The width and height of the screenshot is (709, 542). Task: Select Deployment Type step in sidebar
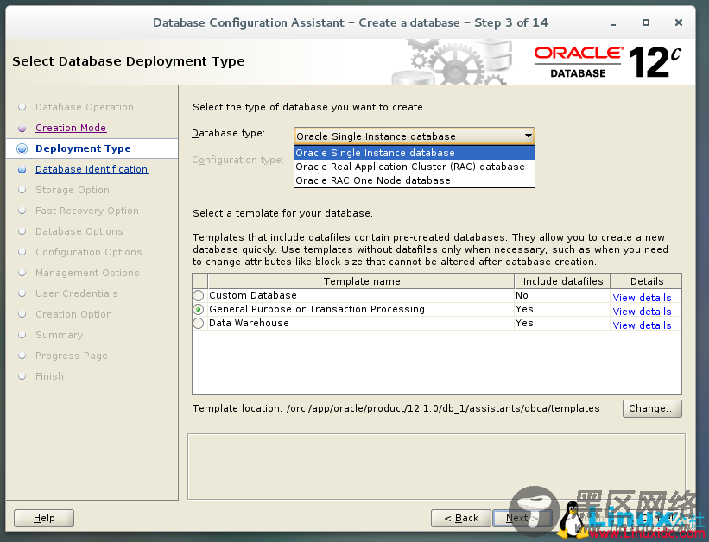click(83, 148)
